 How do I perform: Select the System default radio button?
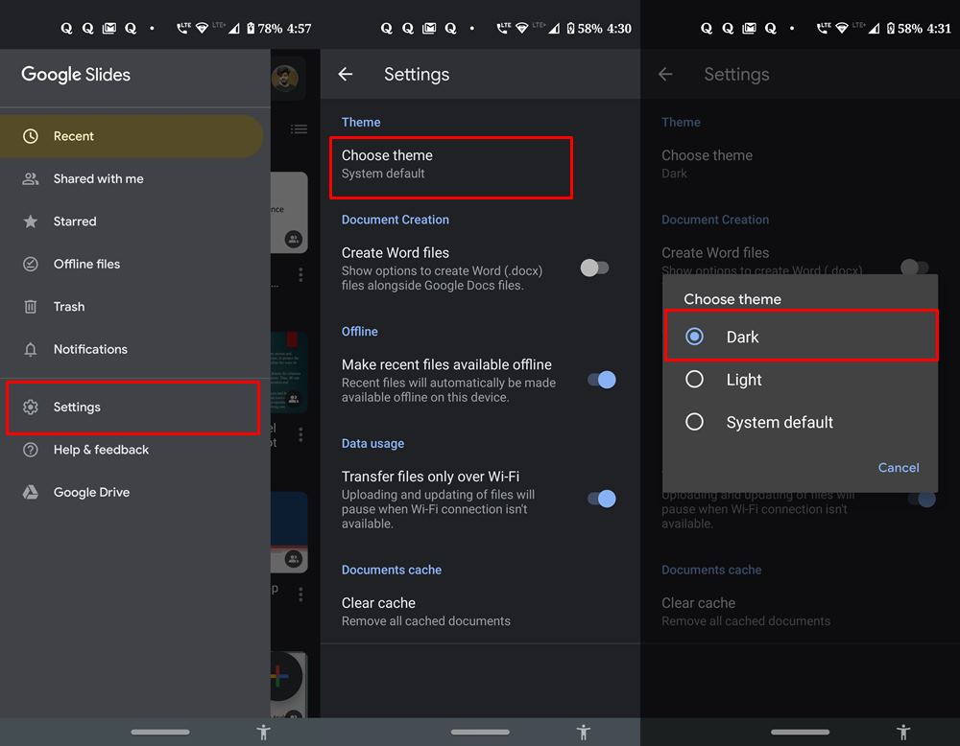(694, 422)
